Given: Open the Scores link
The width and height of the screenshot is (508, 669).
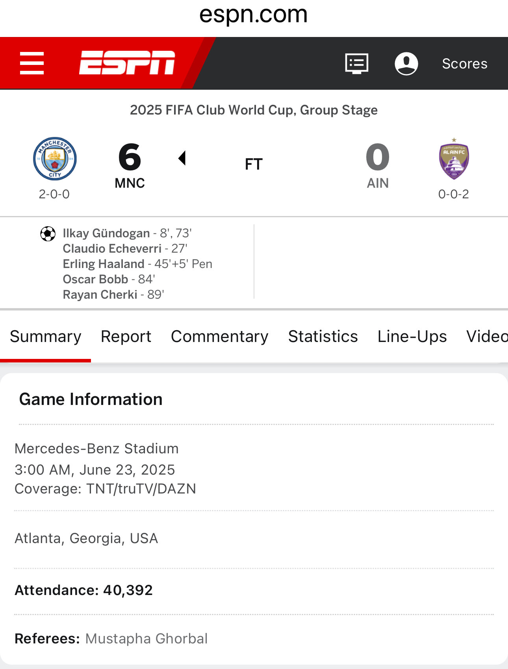Looking at the screenshot, I should click(x=465, y=63).
